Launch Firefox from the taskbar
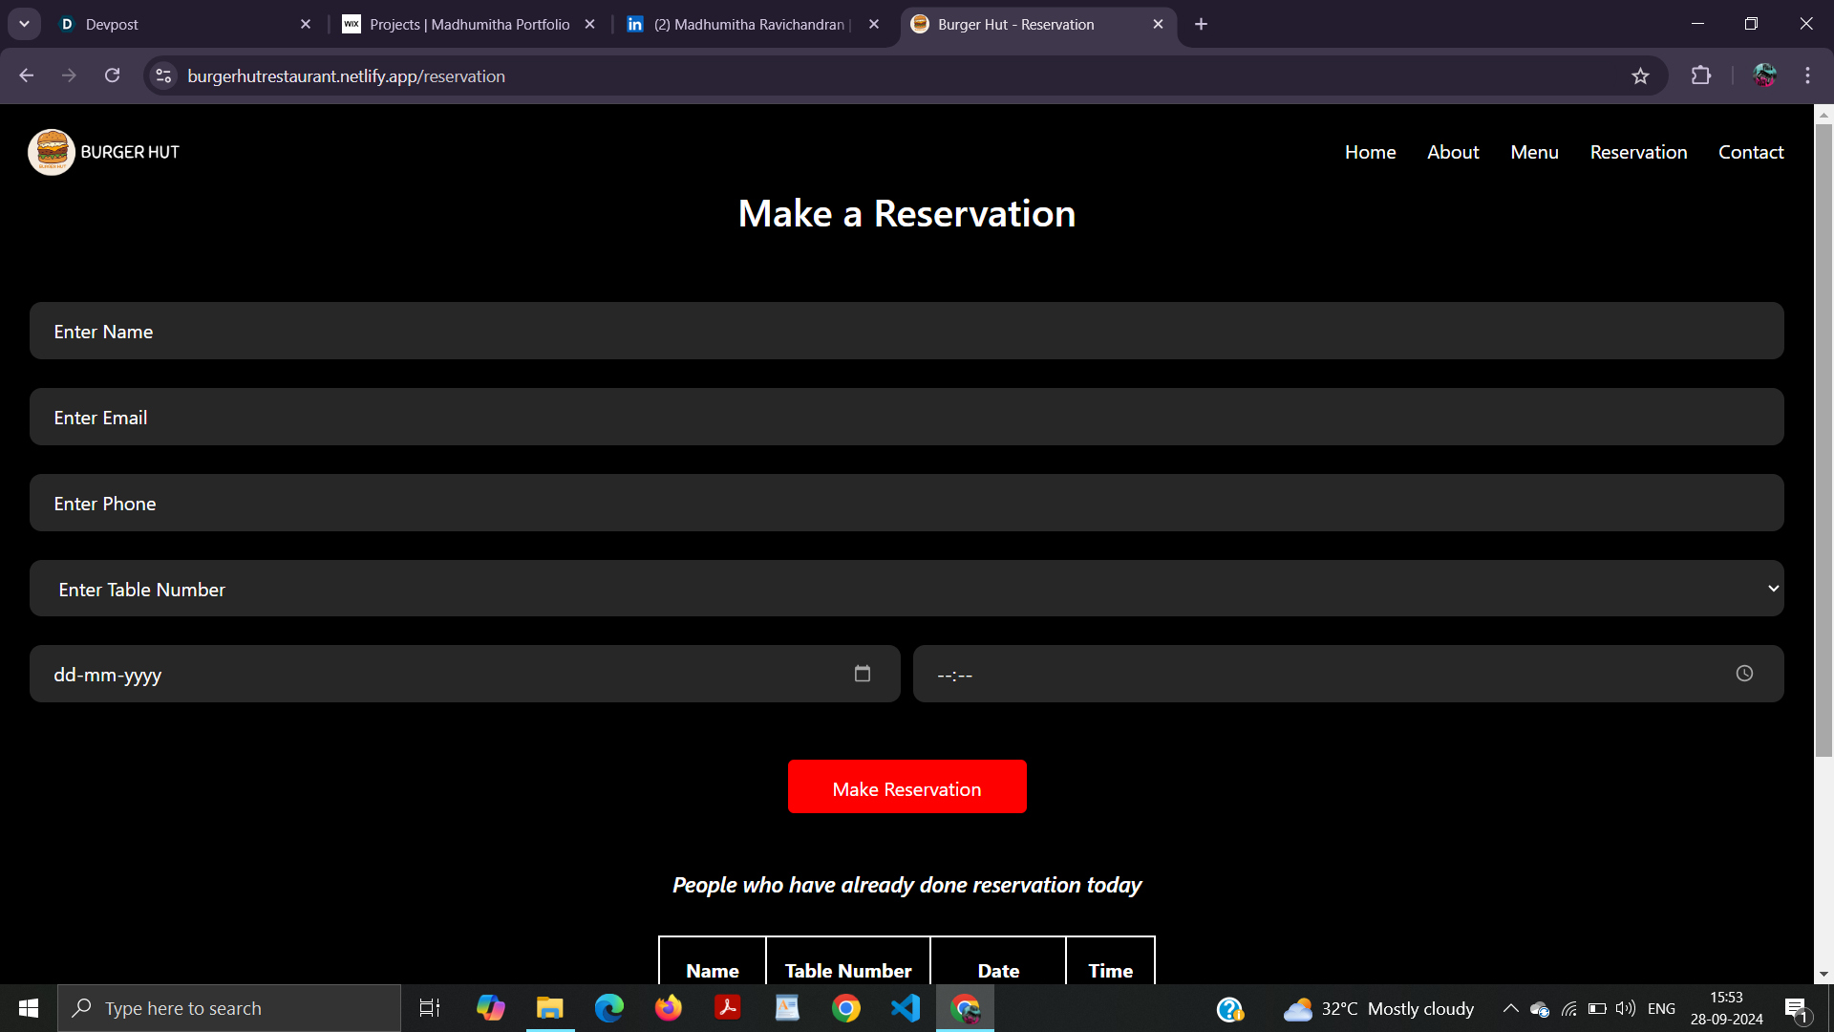This screenshot has width=1834, height=1032. pos(669,1008)
